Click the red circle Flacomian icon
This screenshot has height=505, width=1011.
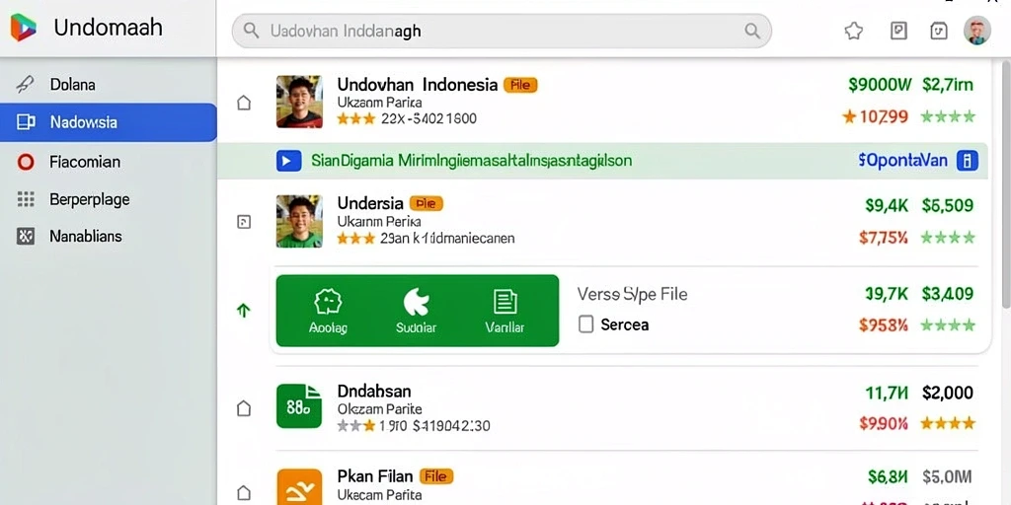point(25,162)
